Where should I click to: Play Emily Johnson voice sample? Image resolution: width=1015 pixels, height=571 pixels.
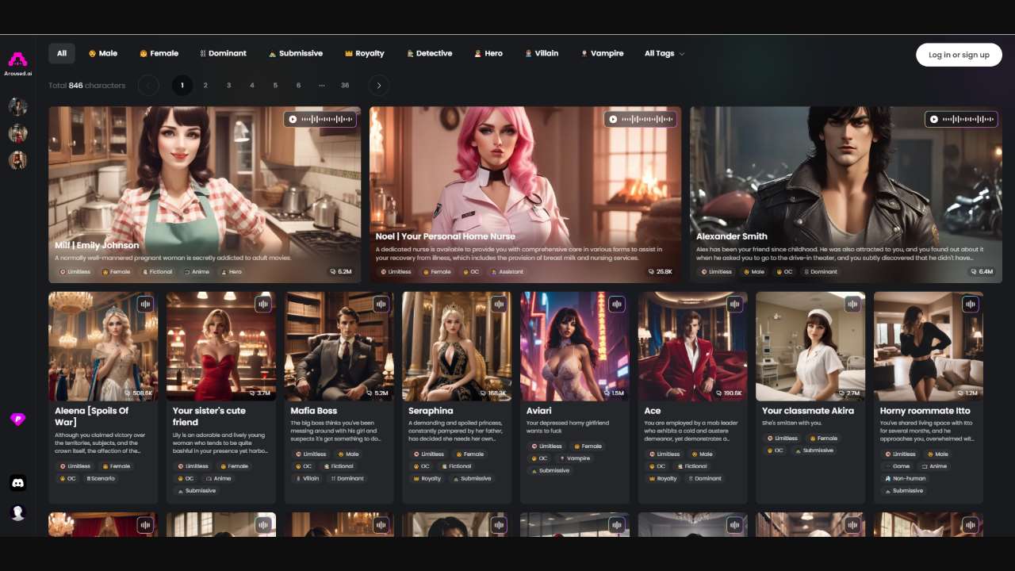pos(293,120)
